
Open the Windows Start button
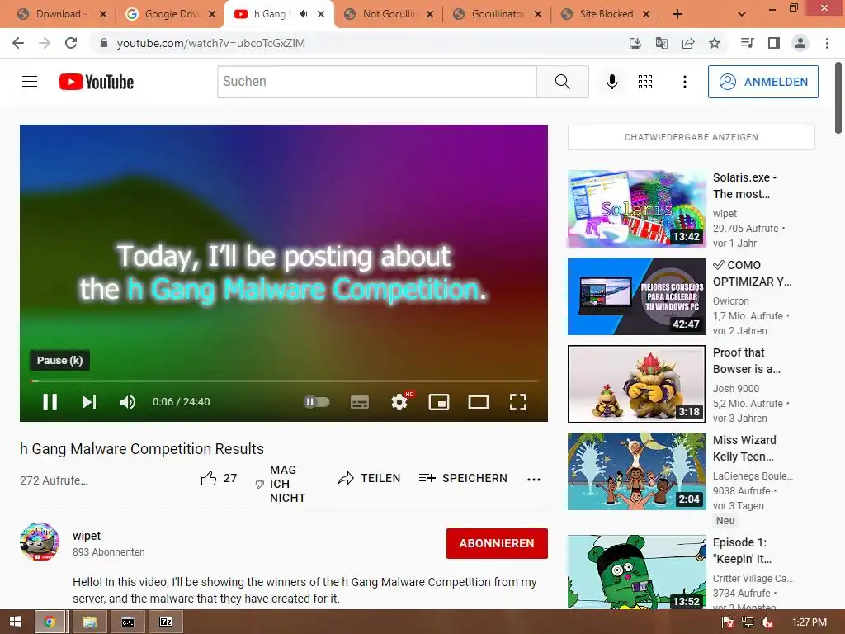16,622
